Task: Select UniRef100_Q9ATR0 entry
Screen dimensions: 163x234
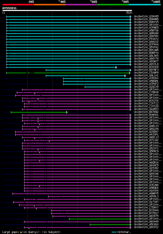Action: click(x=146, y=36)
